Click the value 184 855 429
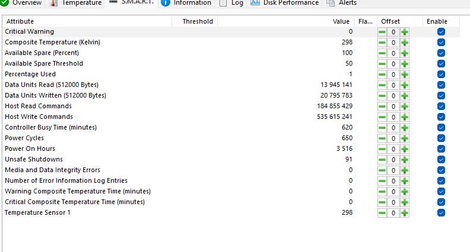Image resolution: width=470 pixels, height=252 pixels. [335, 106]
